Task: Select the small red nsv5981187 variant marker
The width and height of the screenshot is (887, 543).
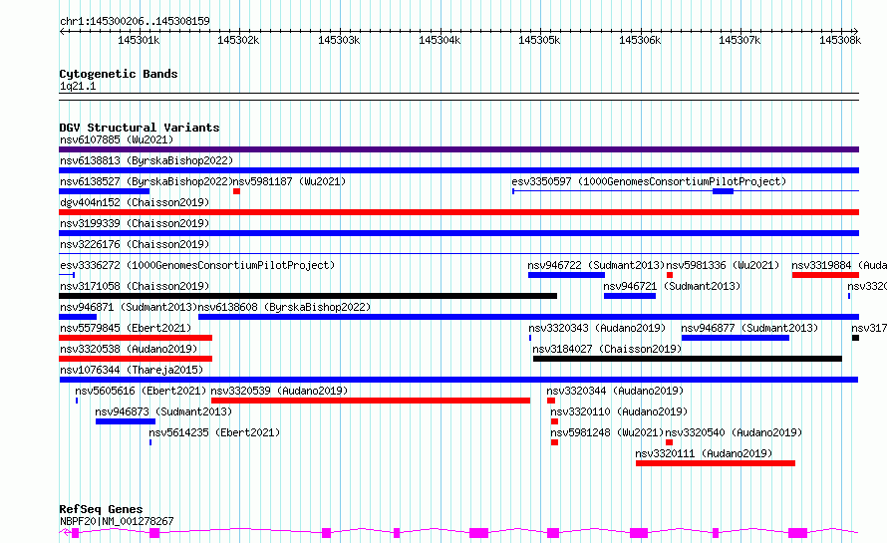Action: 236,191
